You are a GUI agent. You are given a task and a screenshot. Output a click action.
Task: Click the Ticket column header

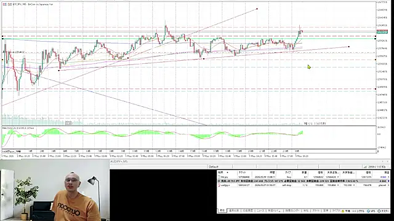click(x=242, y=173)
